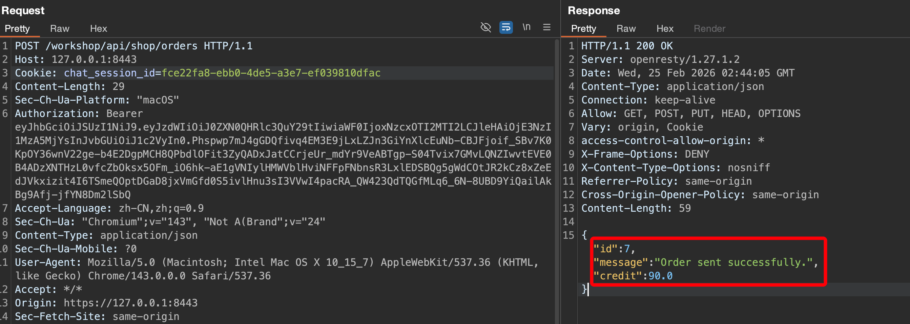Toggle show non-printable characters \n icon
The width and height of the screenshot is (910, 324).
tap(526, 27)
